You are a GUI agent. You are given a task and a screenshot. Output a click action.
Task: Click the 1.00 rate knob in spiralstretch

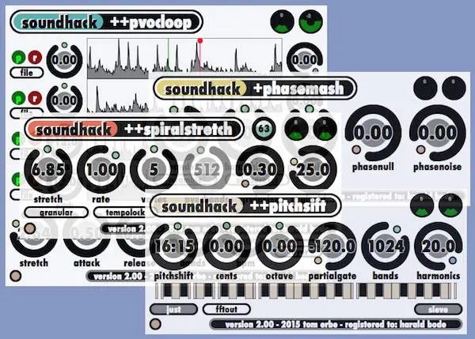pyautogui.click(x=101, y=169)
